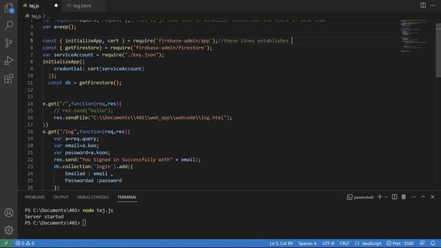Select the powershell terminal label
Image resolution: width=441 pixels, height=248 pixels.
pos(360,197)
